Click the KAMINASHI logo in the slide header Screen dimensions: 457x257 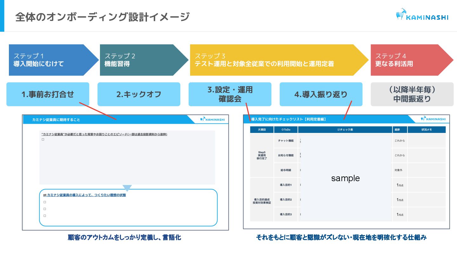[422, 15]
